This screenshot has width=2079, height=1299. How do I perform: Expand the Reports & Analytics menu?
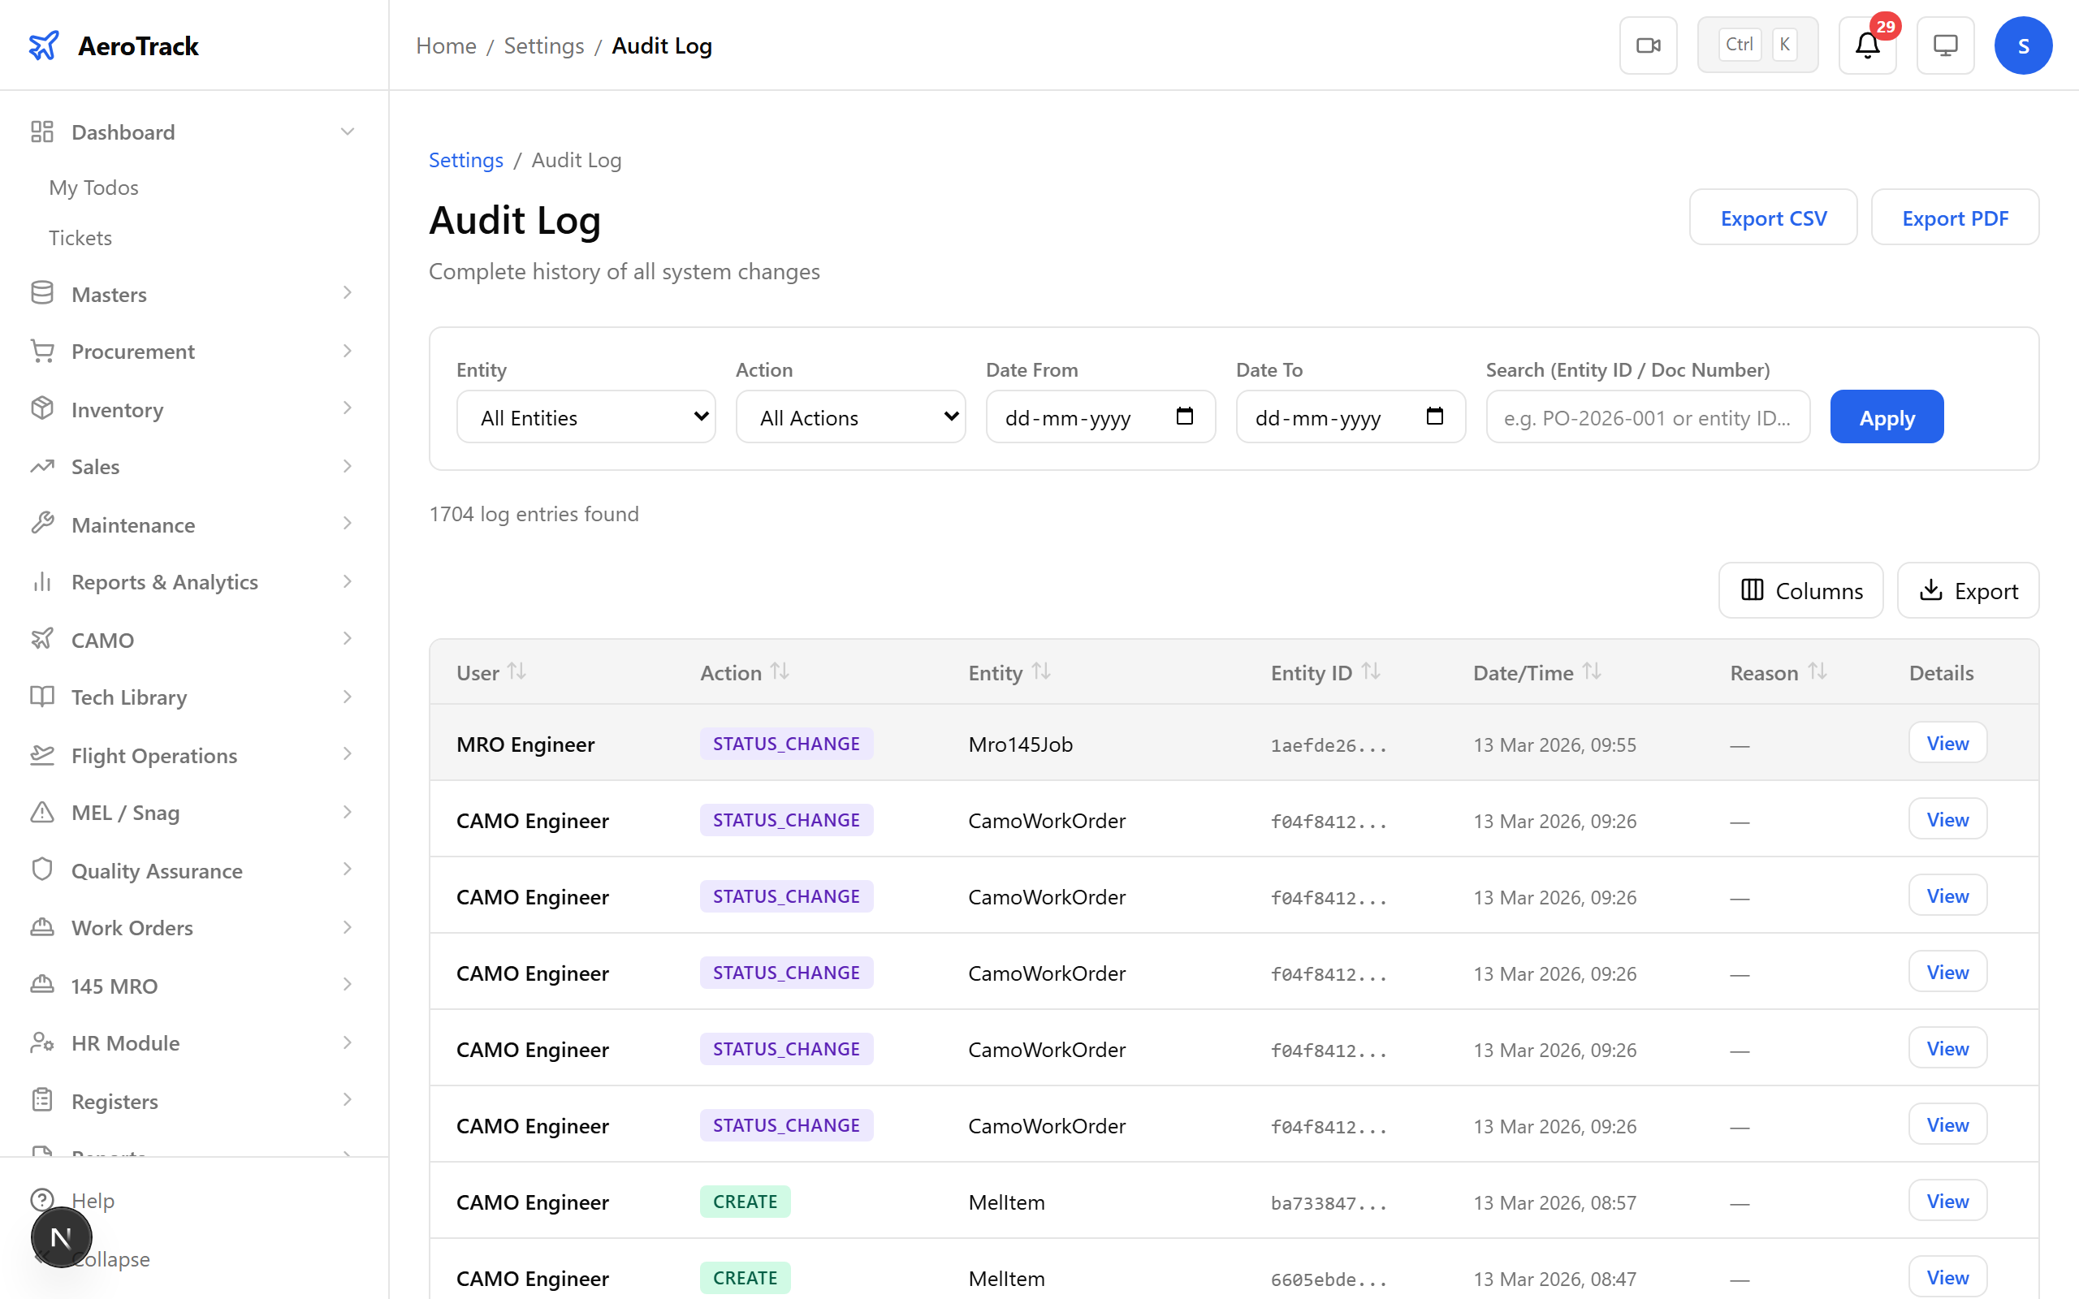164,581
